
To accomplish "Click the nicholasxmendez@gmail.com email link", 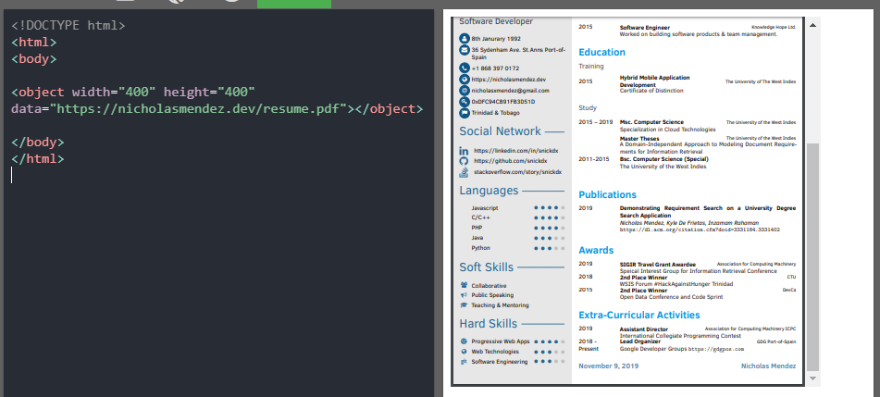I will pyautogui.click(x=510, y=91).
